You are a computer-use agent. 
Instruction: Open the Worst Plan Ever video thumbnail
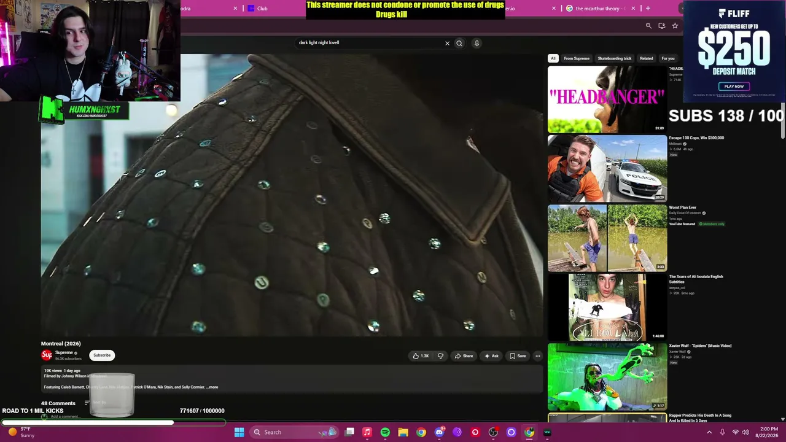pyautogui.click(x=607, y=238)
